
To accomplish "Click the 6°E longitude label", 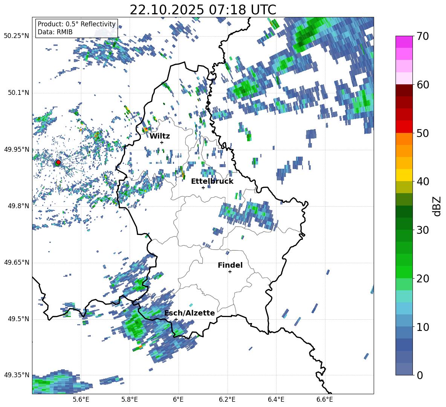I will [x=178, y=399].
